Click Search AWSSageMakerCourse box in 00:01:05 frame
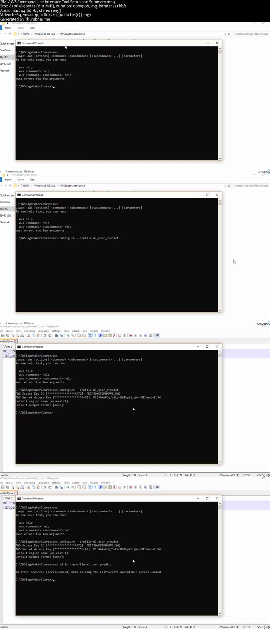The width and height of the screenshot is (270, 629). 251,34
